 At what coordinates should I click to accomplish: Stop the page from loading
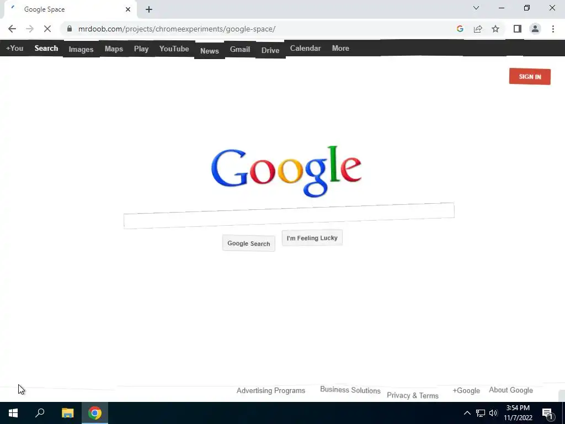click(x=47, y=29)
